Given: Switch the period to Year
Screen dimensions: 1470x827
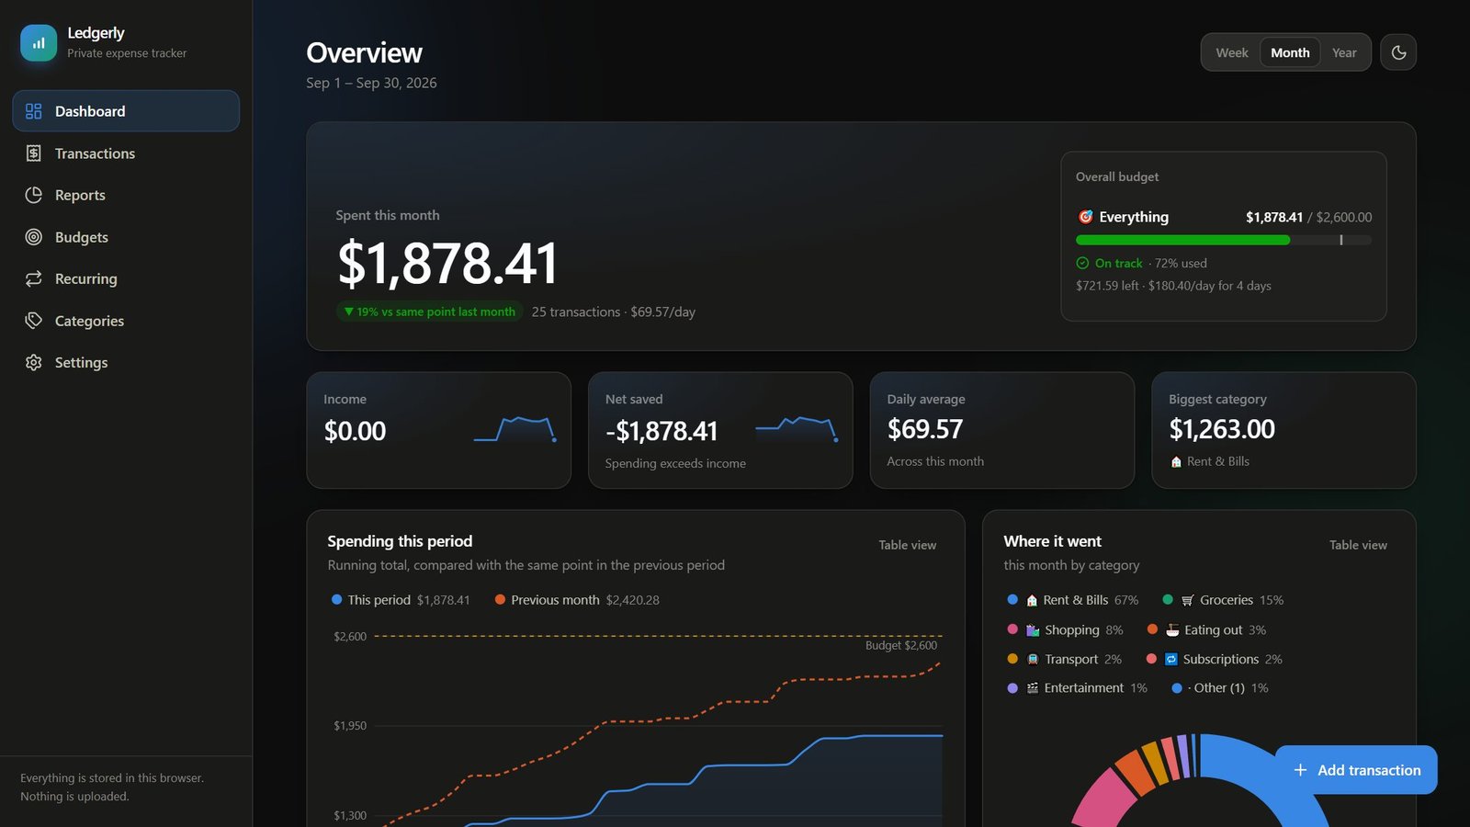Looking at the screenshot, I should coord(1344,52).
